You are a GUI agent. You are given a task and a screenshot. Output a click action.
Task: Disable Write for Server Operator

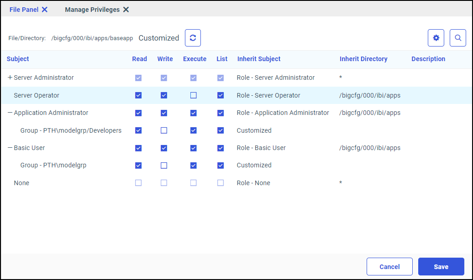[x=165, y=95]
